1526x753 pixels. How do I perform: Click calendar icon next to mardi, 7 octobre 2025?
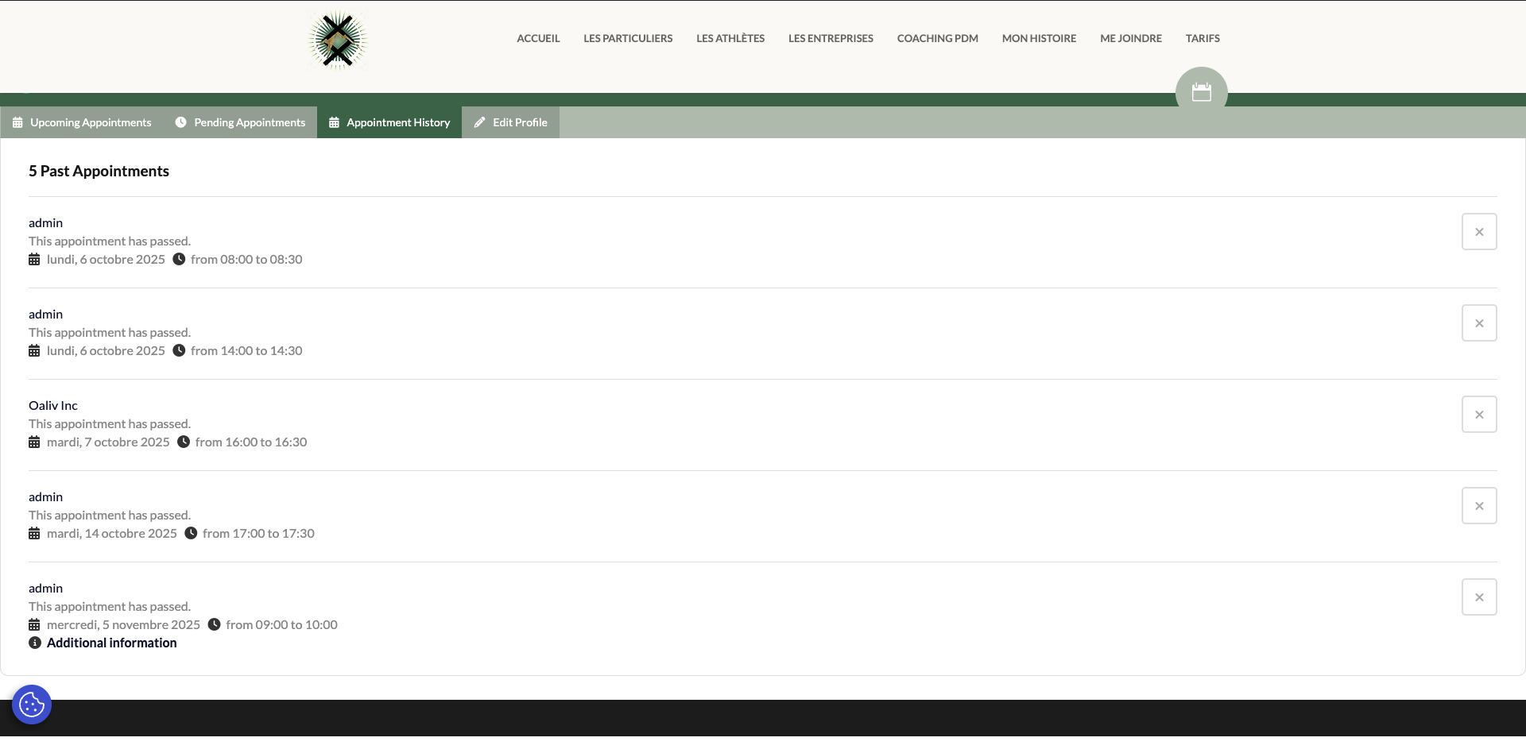point(34,442)
